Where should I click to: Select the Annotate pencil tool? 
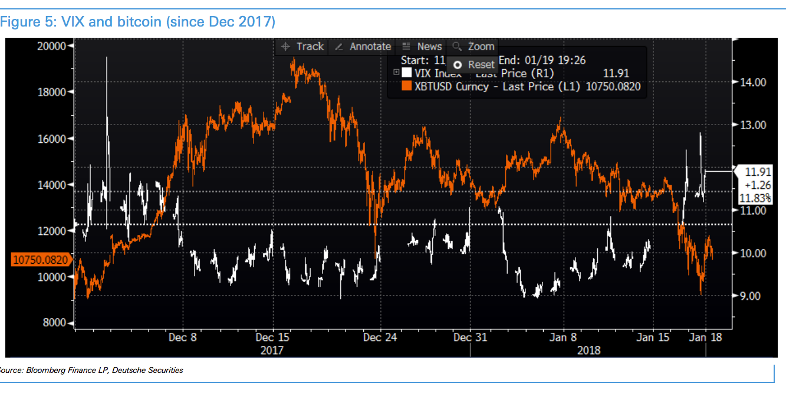point(338,47)
